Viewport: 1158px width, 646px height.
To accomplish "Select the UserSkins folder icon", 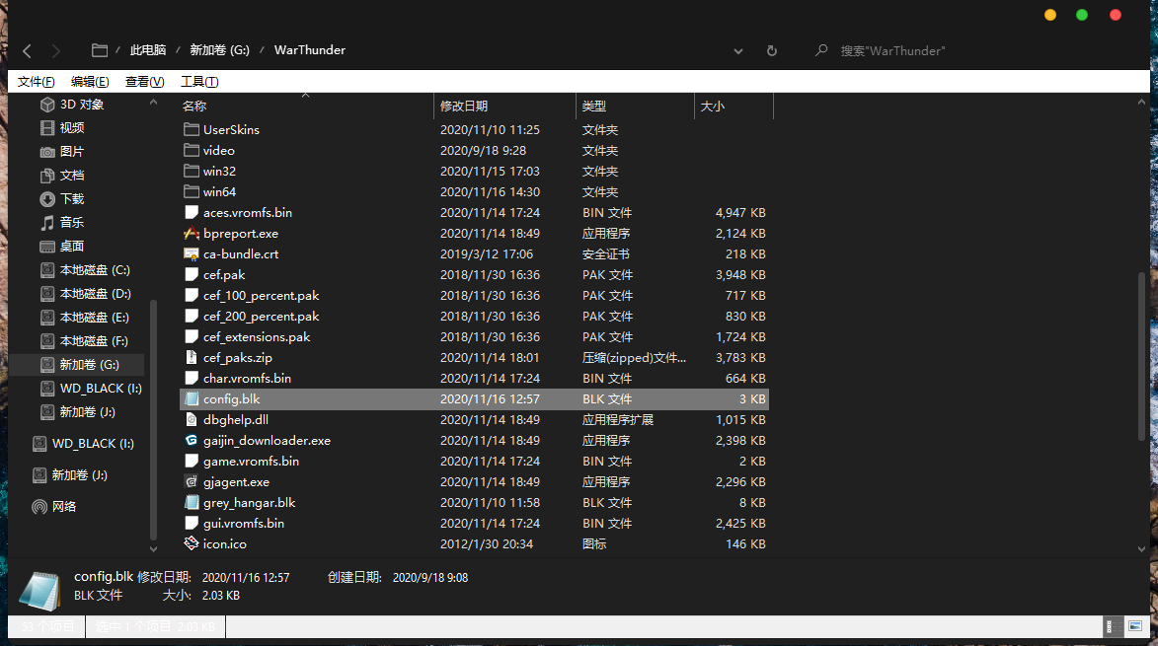I will [192, 130].
